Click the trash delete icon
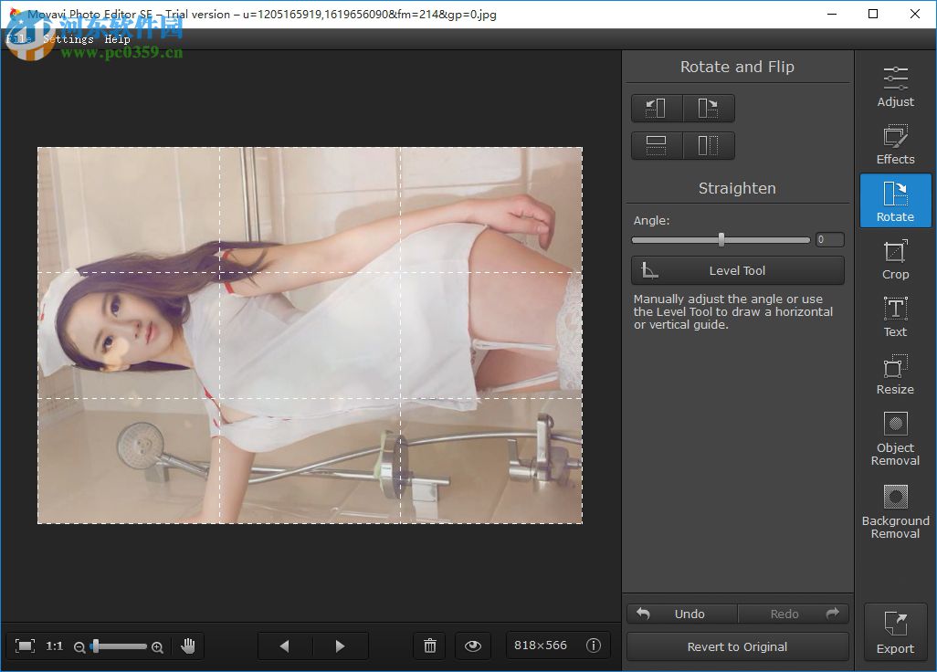Viewport: 937px width, 672px height. pyautogui.click(x=429, y=646)
